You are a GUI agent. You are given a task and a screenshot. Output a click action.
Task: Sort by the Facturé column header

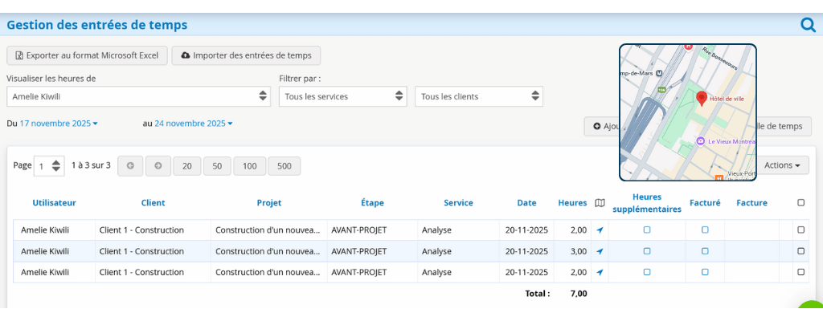click(705, 203)
